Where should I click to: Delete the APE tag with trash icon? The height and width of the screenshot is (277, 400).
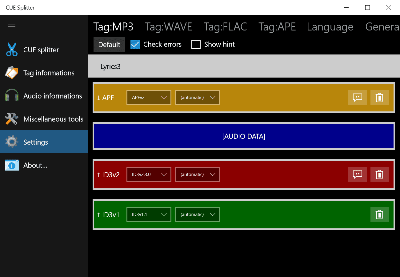click(x=379, y=98)
